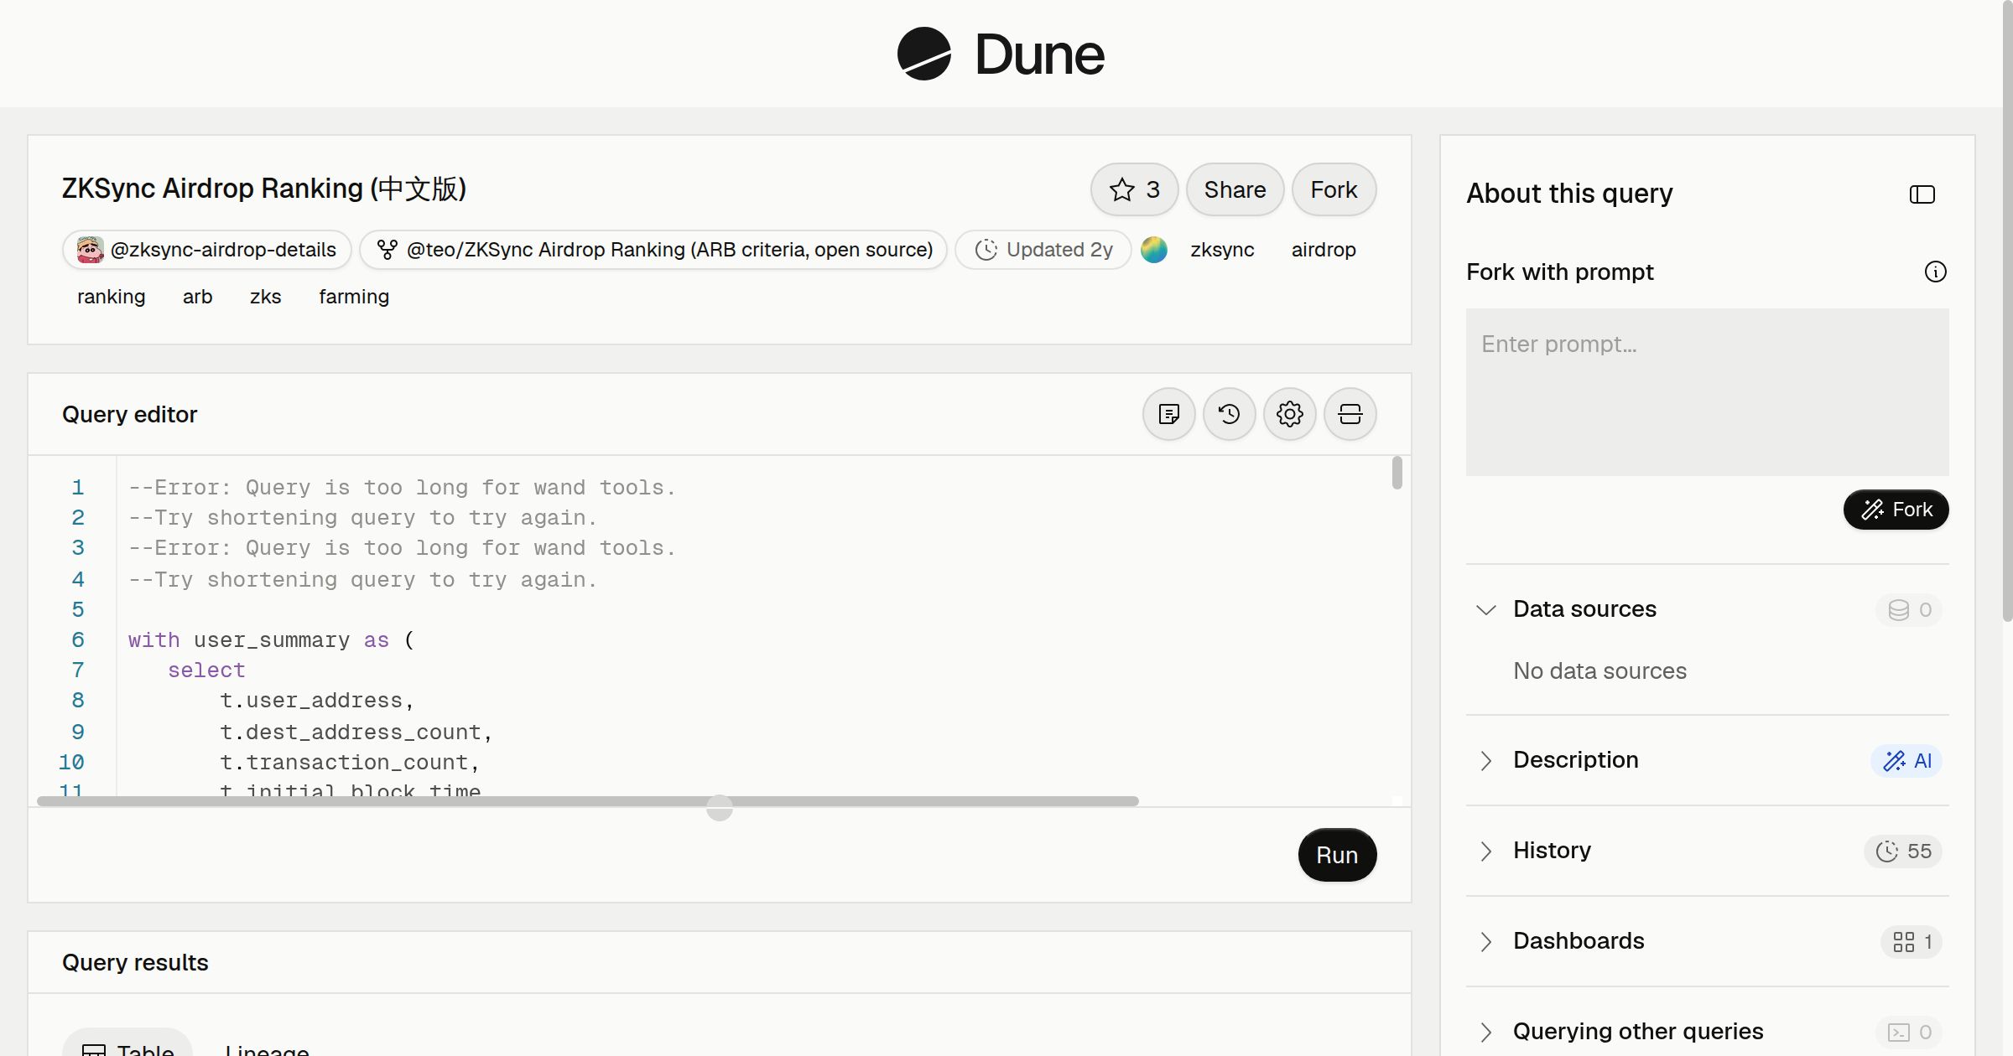Image resolution: width=2013 pixels, height=1056 pixels.
Task: Select the farming tag
Action: tap(354, 297)
